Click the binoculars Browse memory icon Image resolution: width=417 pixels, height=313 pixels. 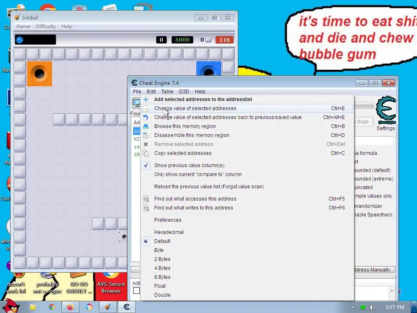[x=146, y=126]
